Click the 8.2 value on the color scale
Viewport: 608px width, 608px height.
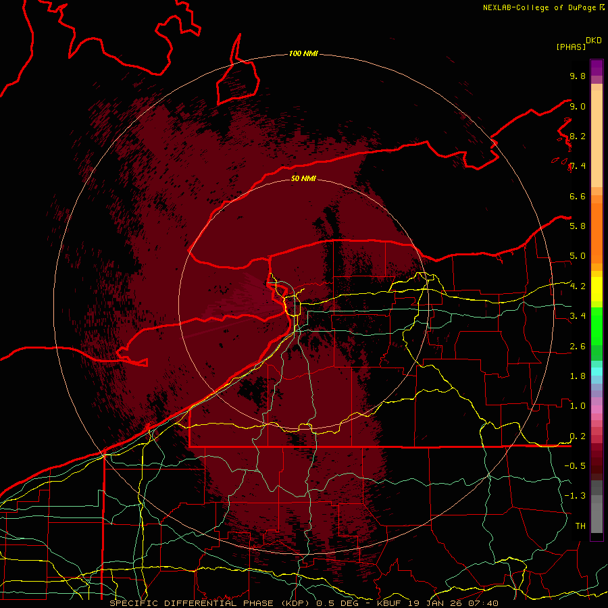tap(578, 136)
